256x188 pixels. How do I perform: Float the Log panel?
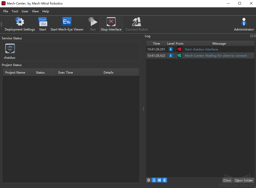pyautogui.click(x=251, y=36)
